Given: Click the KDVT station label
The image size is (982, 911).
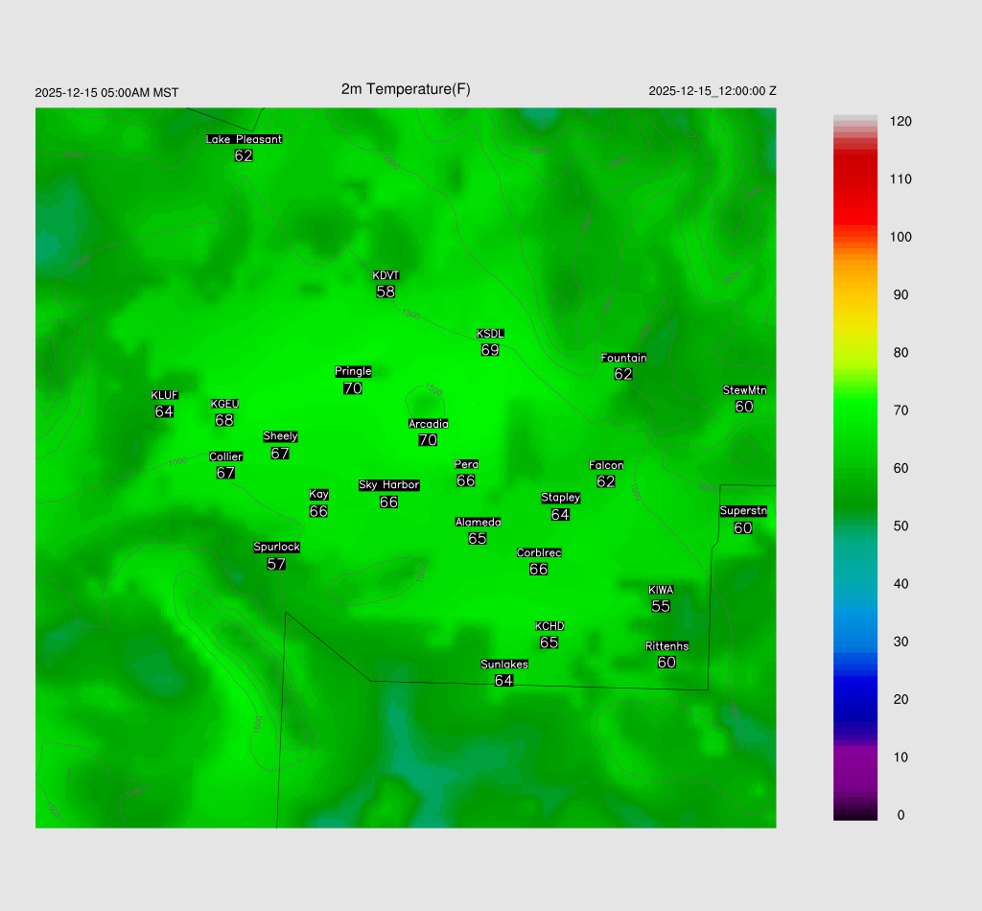Looking at the screenshot, I should tap(386, 275).
